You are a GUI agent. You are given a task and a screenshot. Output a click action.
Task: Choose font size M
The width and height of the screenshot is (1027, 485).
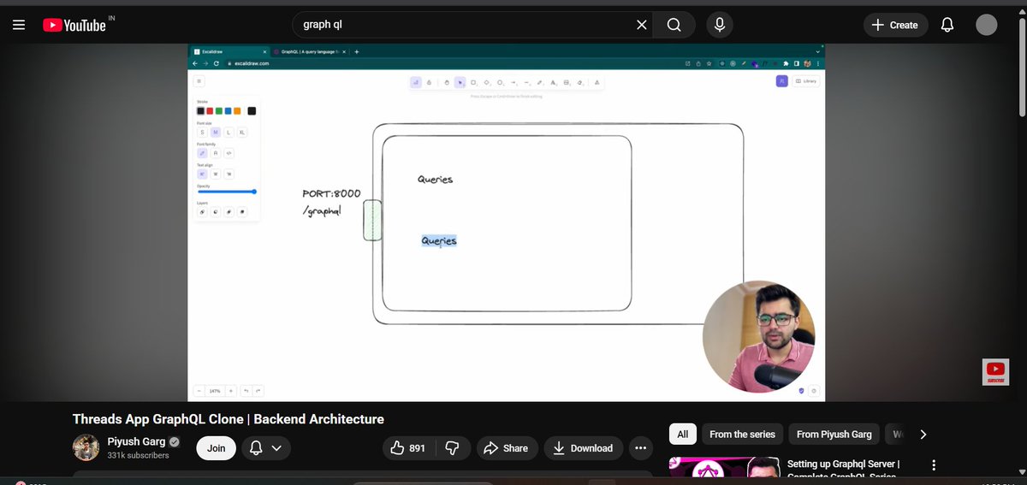[x=216, y=133]
